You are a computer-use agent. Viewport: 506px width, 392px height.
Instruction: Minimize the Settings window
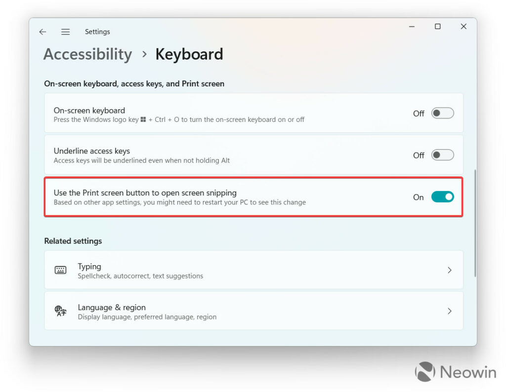coord(412,27)
